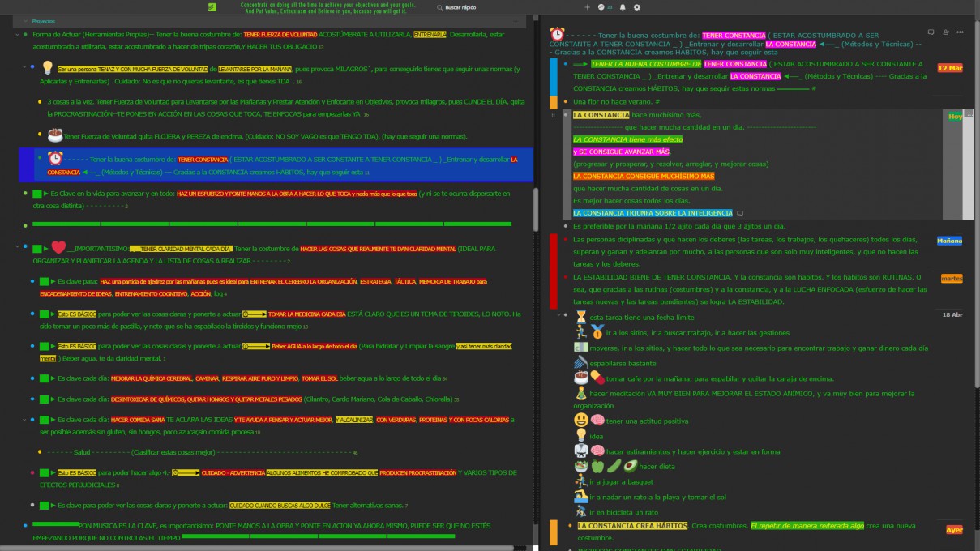Open the 'Mañana' due date tag
980x551 pixels.
[x=949, y=241]
